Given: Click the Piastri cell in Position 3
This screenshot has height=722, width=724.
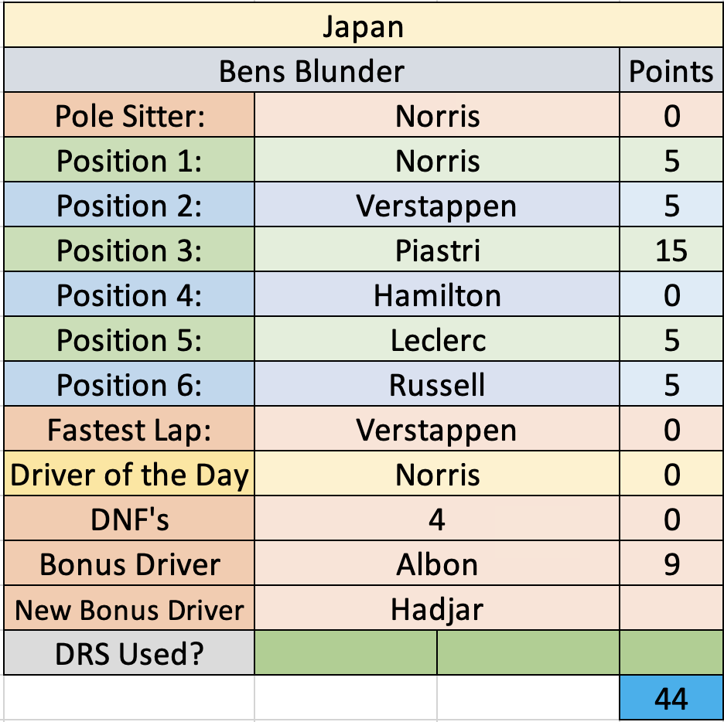Looking at the screenshot, I should tap(437, 249).
